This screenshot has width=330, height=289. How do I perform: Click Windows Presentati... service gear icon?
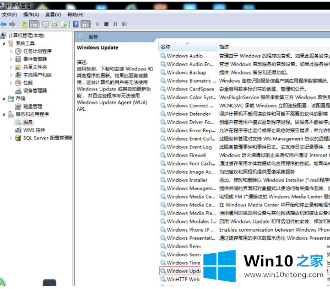[163, 238]
